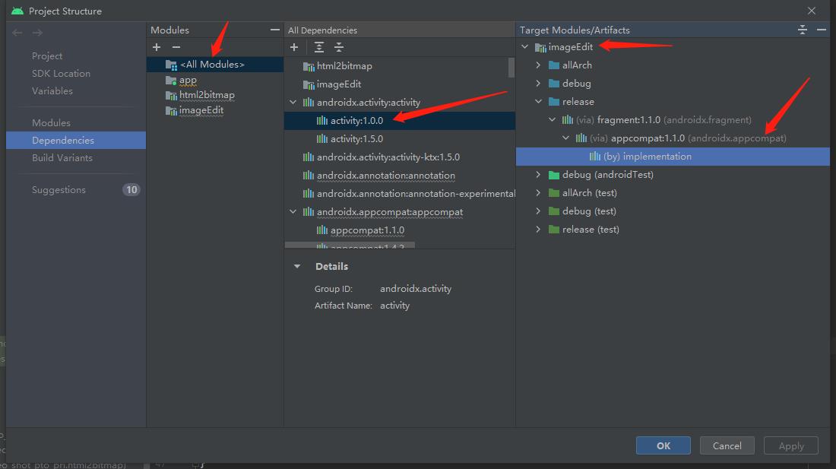
Task: Close the Project Structure dialog
Action: click(812, 11)
